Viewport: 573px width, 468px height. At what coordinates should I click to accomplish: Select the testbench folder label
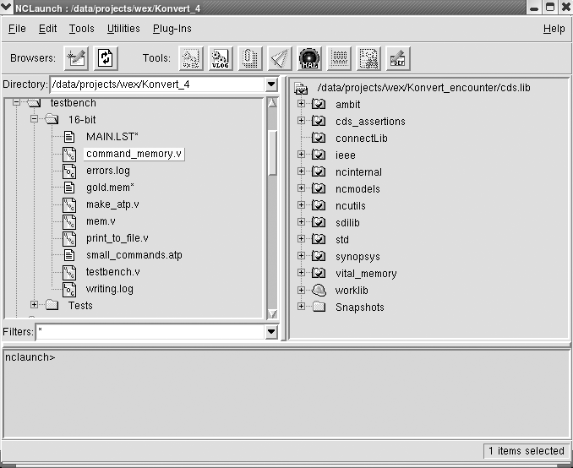(73, 103)
